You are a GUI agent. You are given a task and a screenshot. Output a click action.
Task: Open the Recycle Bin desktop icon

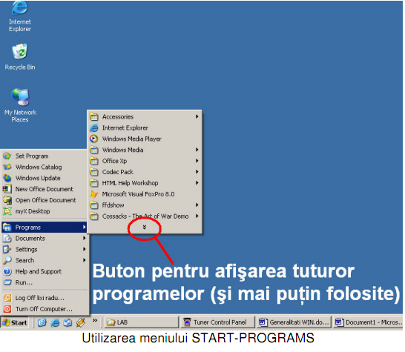click(x=19, y=57)
